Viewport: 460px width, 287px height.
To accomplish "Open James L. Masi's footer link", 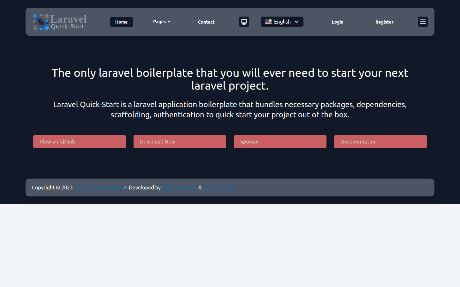I will pos(220,188).
